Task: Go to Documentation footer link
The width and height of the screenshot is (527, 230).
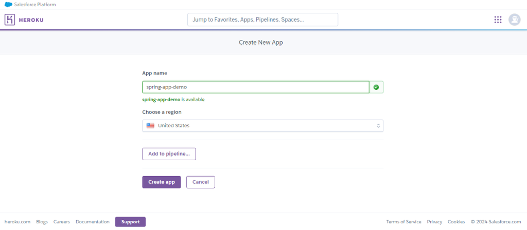Action: point(93,222)
